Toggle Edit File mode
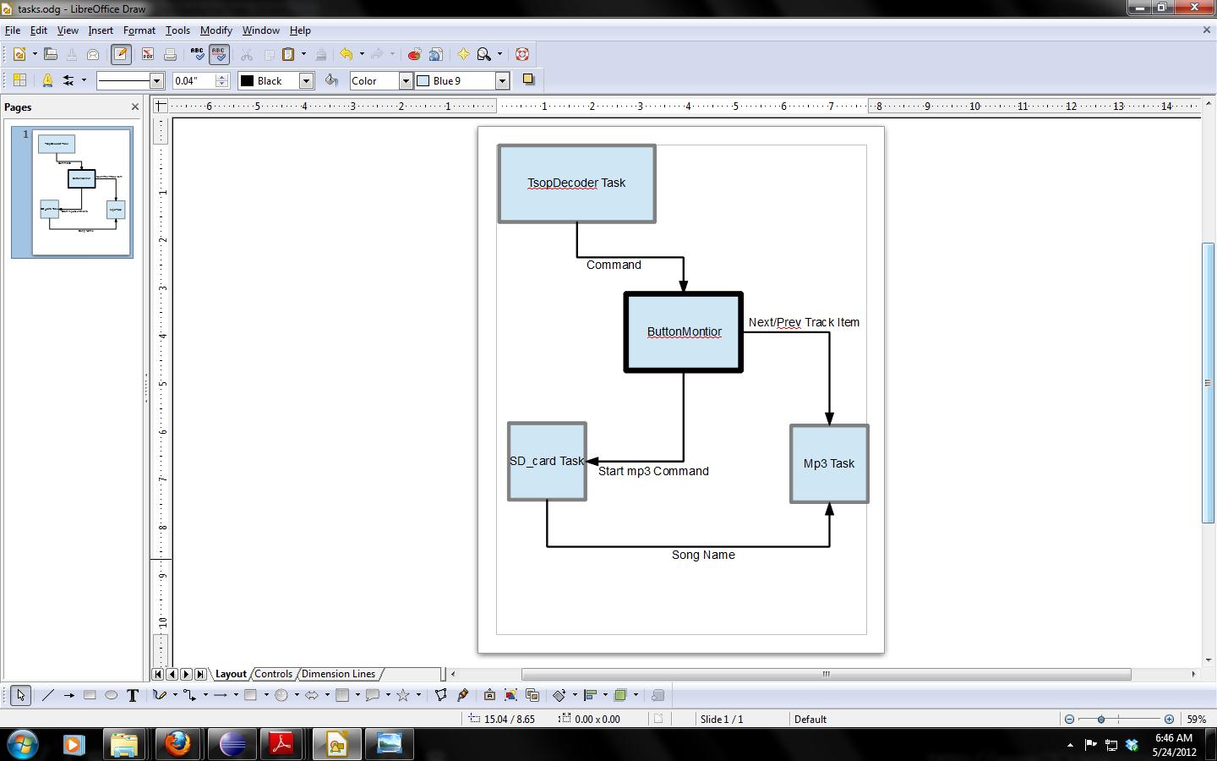The image size is (1217, 761). pos(121,54)
